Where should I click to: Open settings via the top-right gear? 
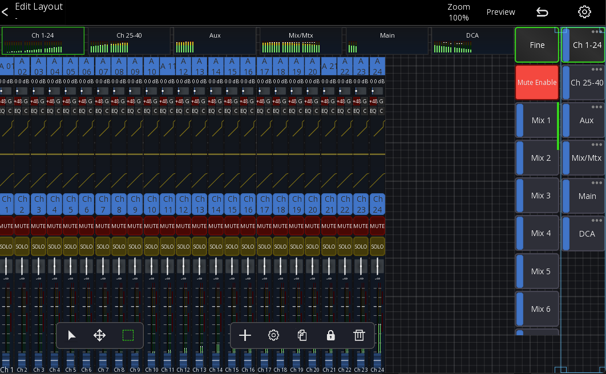[x=584, y=12]
